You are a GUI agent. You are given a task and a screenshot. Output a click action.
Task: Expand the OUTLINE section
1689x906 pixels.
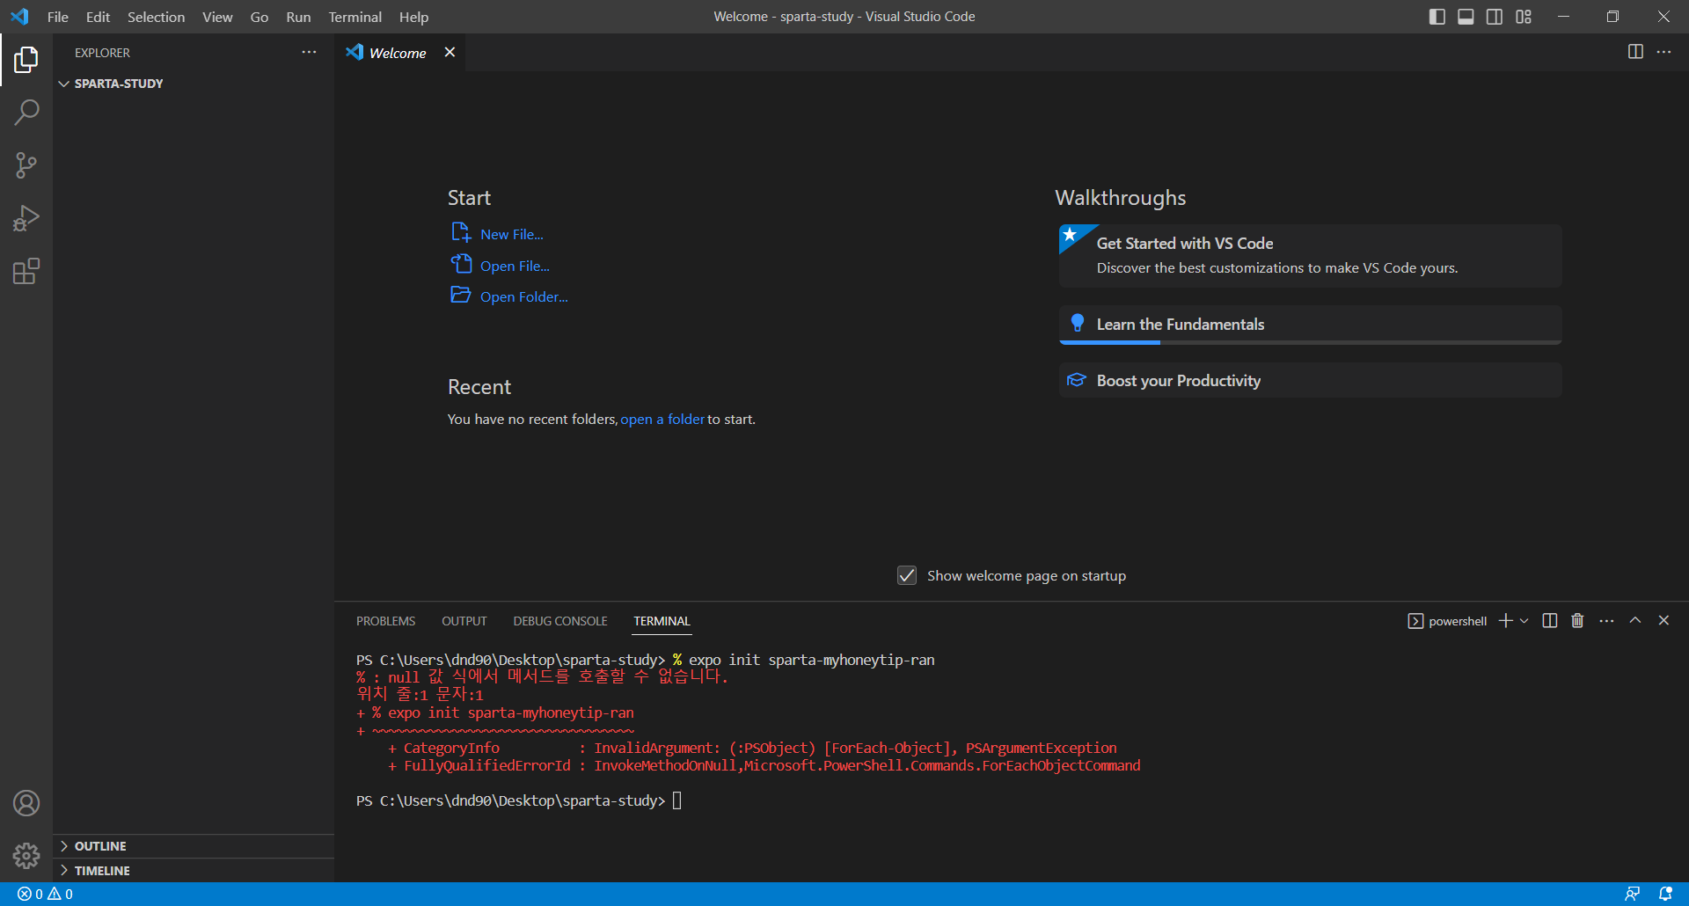pyautogui.click(x=194, y=846)
